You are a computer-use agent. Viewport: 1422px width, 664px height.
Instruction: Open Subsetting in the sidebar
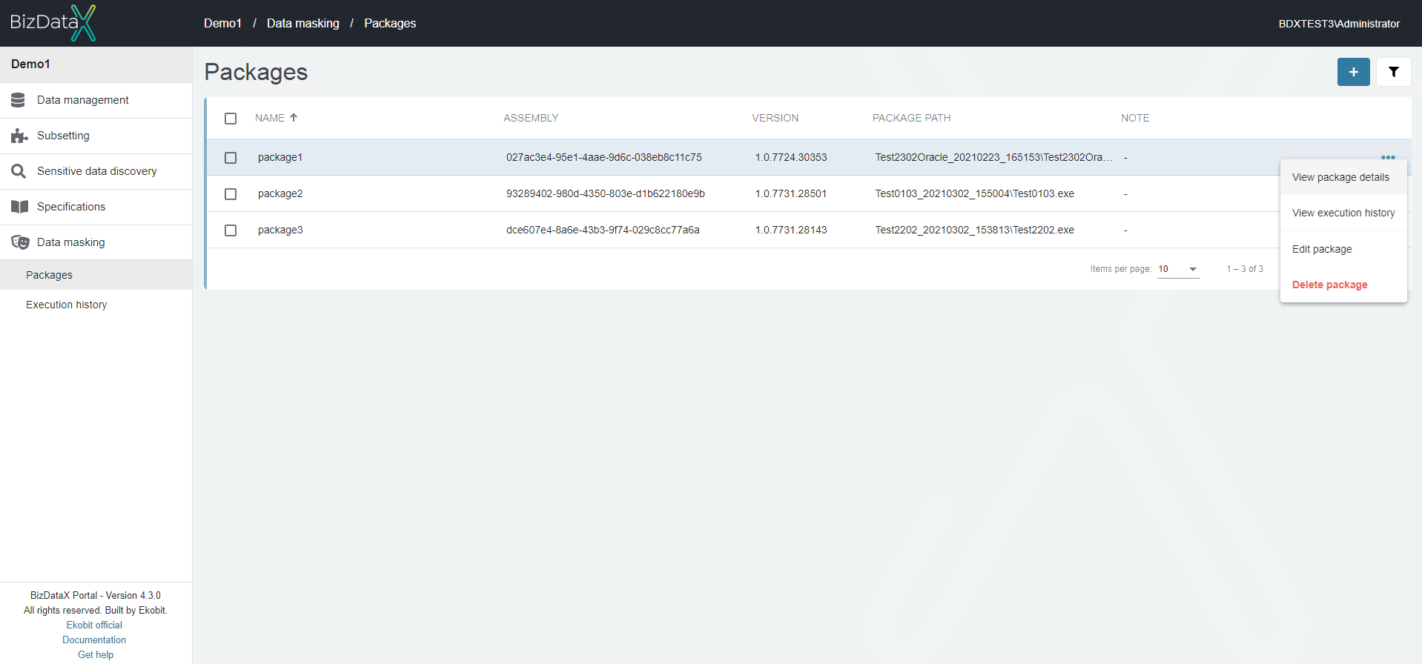point(96,136)
